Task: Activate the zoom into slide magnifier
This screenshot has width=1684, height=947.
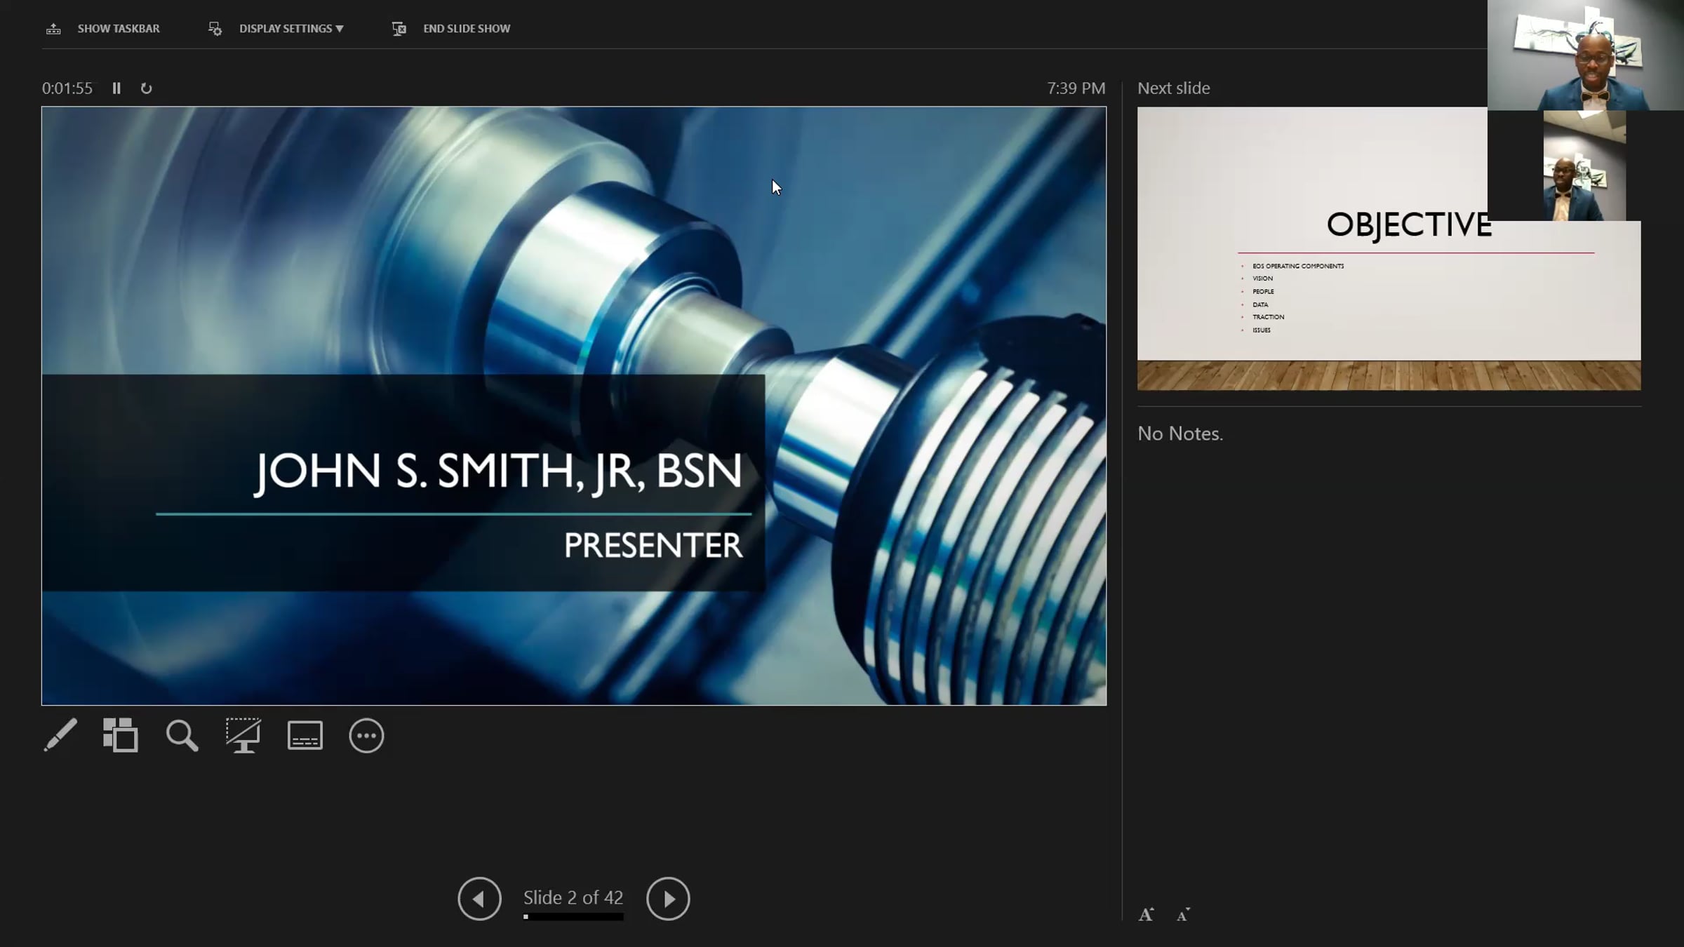Action: [182, 735]
